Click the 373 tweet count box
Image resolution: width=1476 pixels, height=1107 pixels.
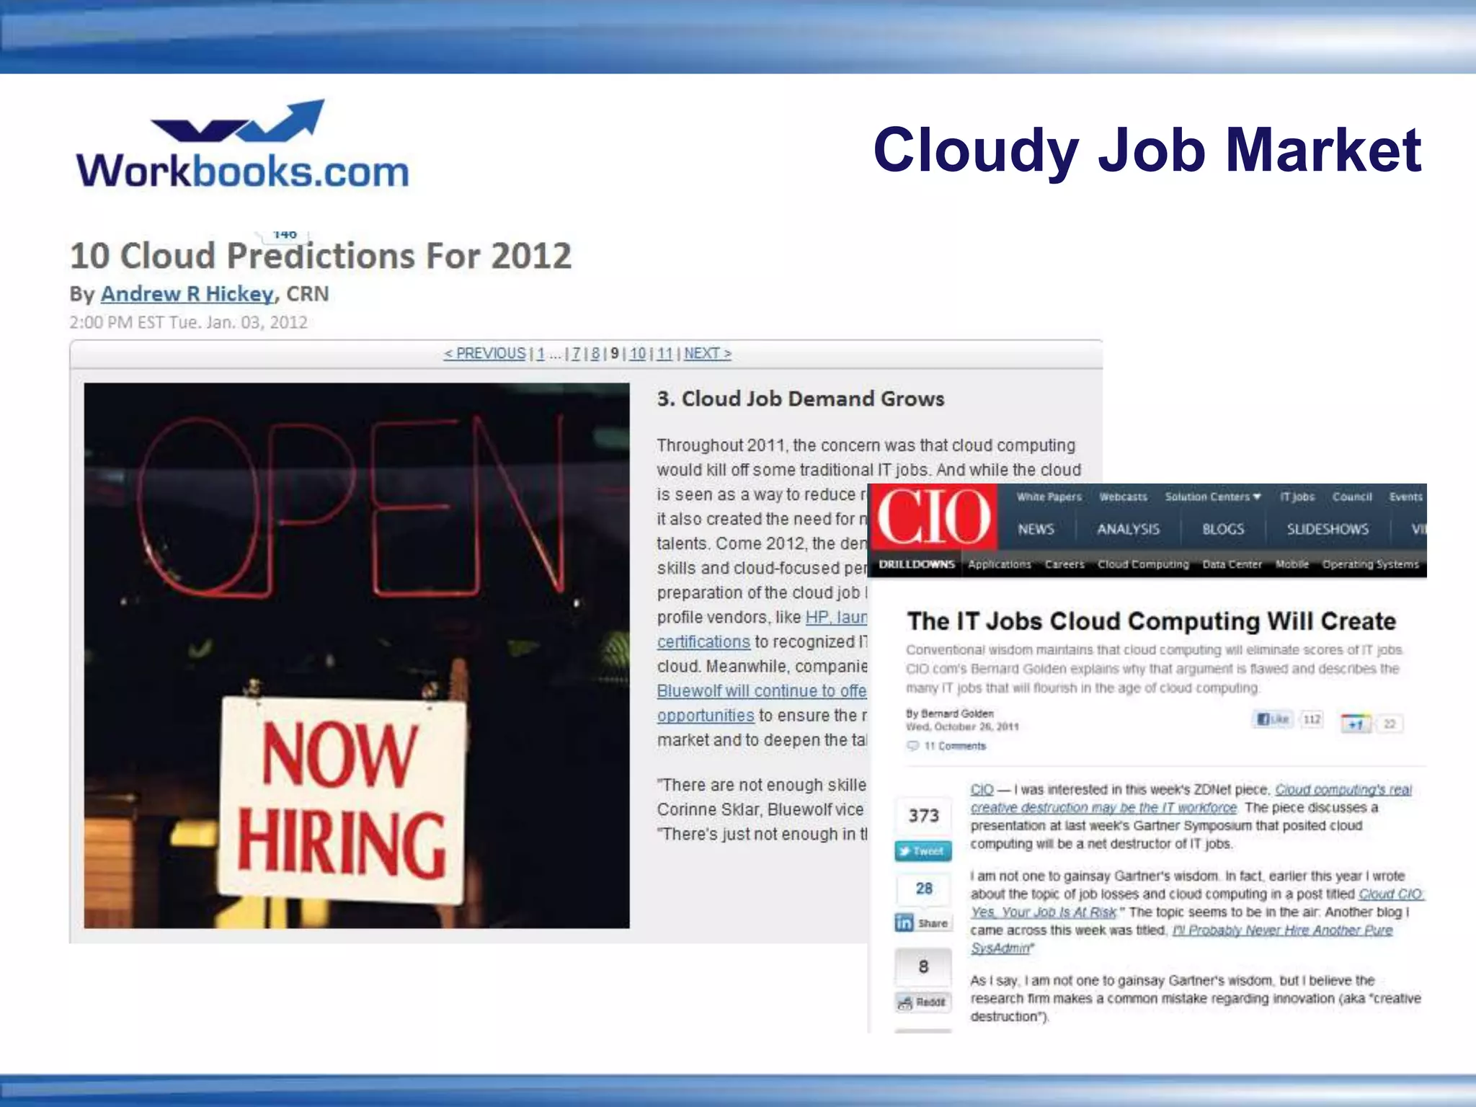[x=923, y=816]
